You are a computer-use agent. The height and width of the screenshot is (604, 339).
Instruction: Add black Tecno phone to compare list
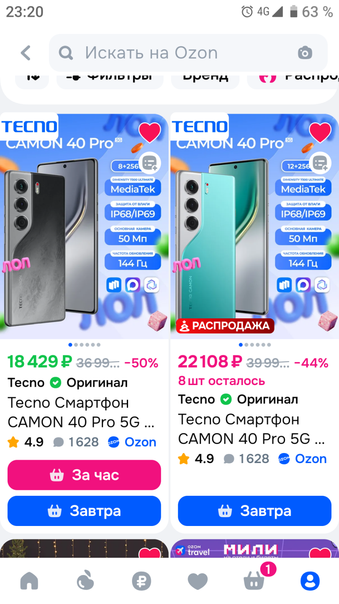pos(150,162)
